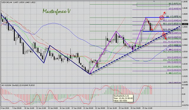Click the current price tag 1.0522
189x110 pixels.
click(185, 24)
